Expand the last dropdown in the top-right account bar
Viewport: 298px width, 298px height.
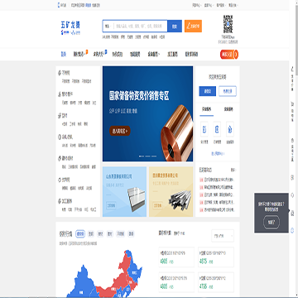(x=233, y=5)
